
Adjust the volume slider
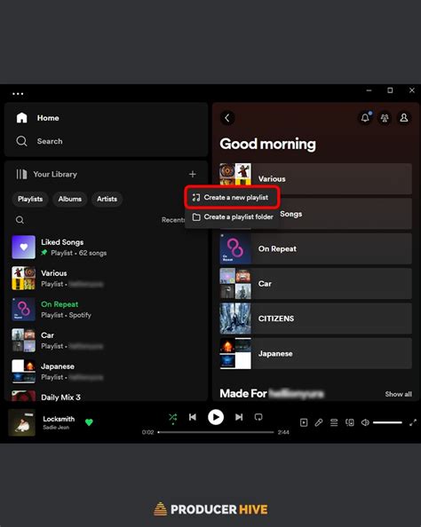click(387, 422)
